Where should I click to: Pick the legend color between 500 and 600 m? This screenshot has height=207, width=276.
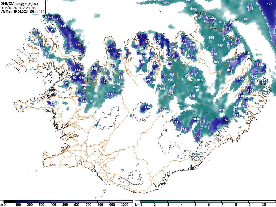[x=68, y=201]
